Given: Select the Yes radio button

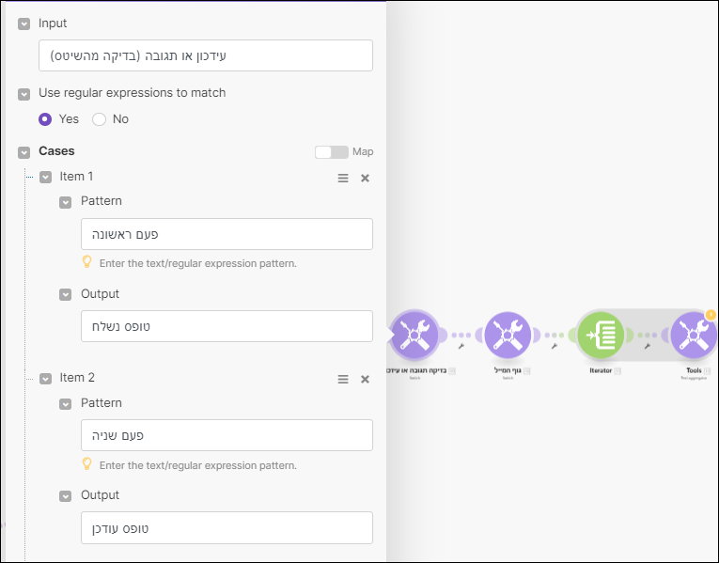Looking at the screenshot, I should (45, 119).
